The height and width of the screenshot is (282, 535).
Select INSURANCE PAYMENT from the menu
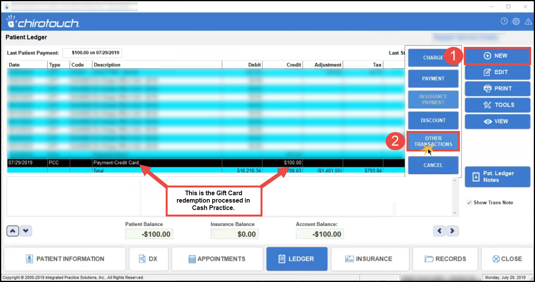point(433,100)
